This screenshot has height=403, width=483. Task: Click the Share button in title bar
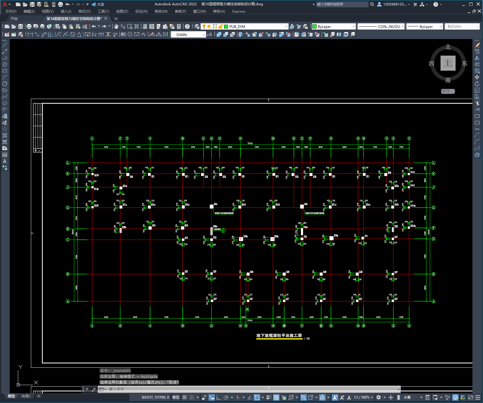[98, 4]
